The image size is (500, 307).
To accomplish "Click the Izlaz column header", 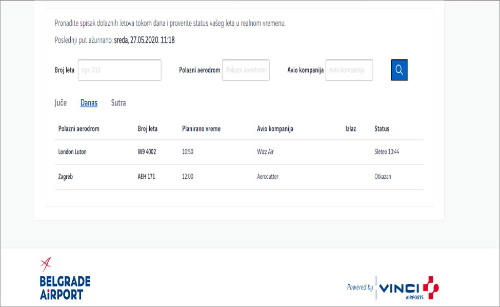I will [x=351, y=129].
